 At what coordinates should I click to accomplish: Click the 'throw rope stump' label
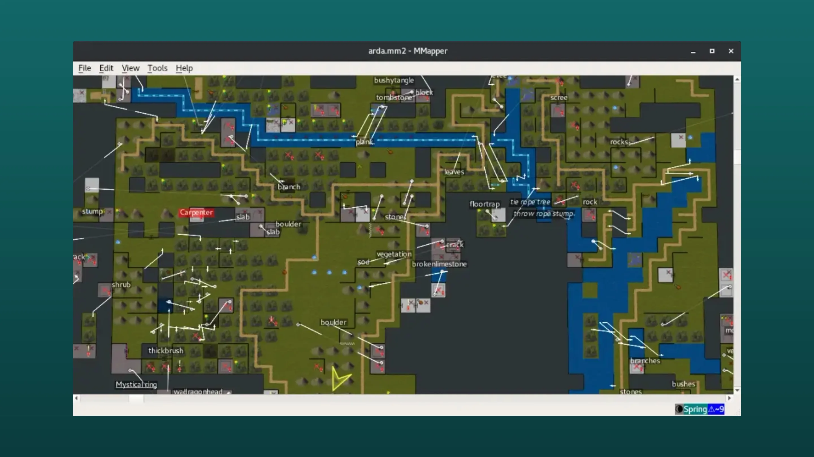543,214
